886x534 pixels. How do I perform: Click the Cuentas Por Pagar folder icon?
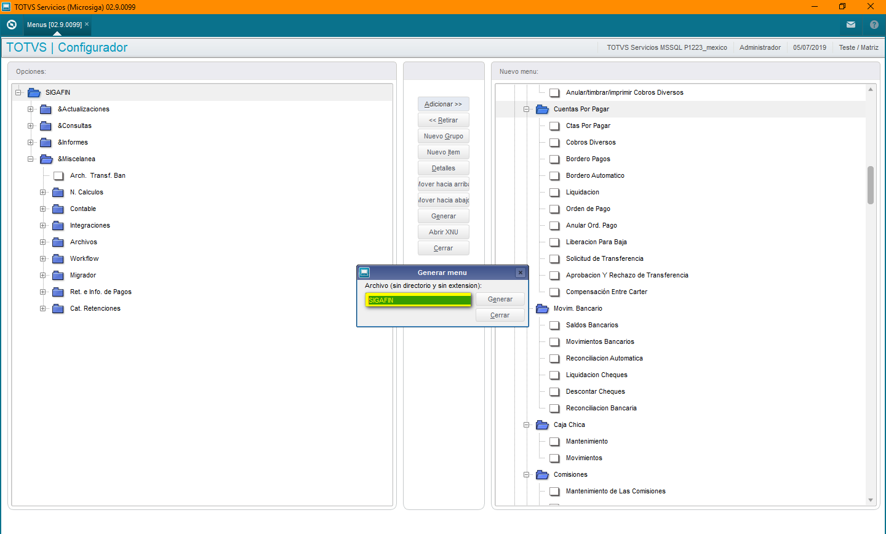(x=542, y=109)
